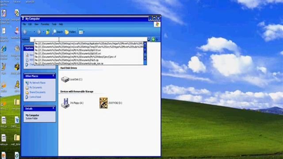Choose the suggestion with My%20Videos path
This screenshot has height=159, width=283.
pyautogui.click(x=89, y=57)
